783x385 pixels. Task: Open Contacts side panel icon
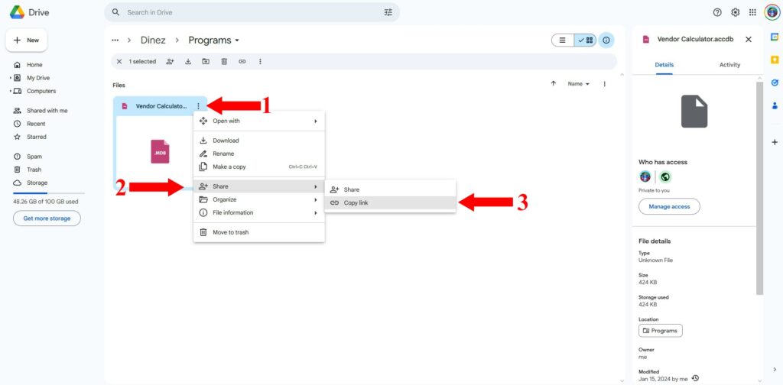(x=775, y=105)
